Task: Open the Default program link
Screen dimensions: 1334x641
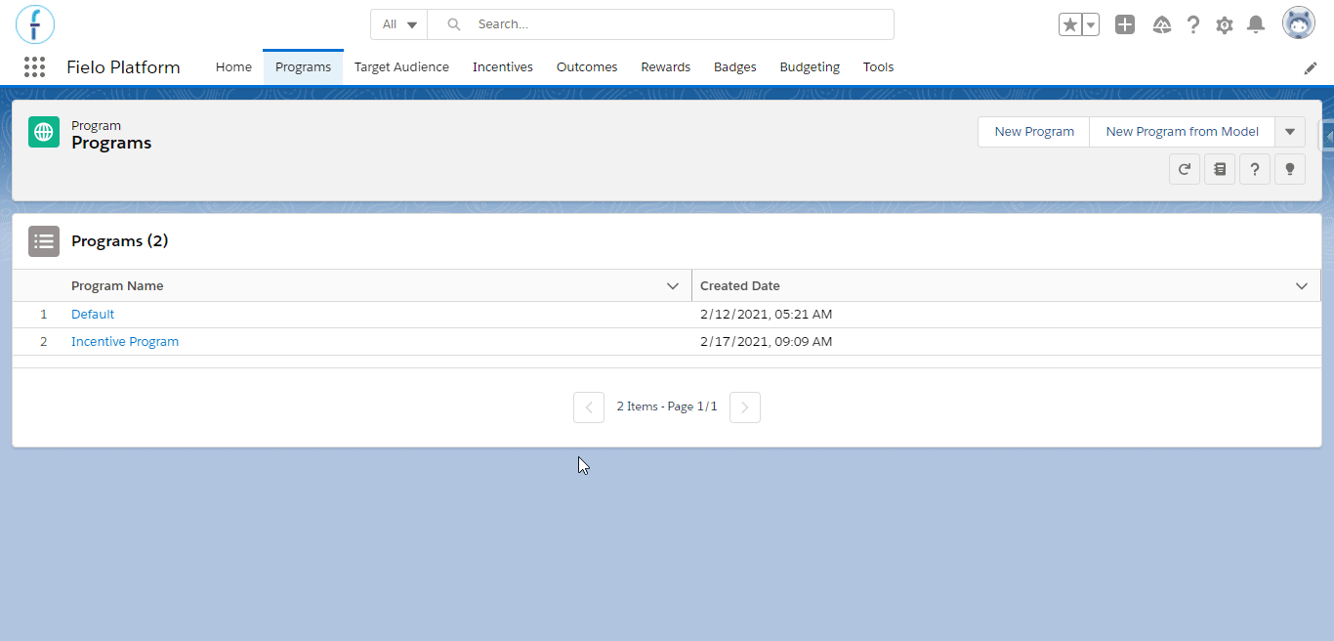Action: click(93, 315)
